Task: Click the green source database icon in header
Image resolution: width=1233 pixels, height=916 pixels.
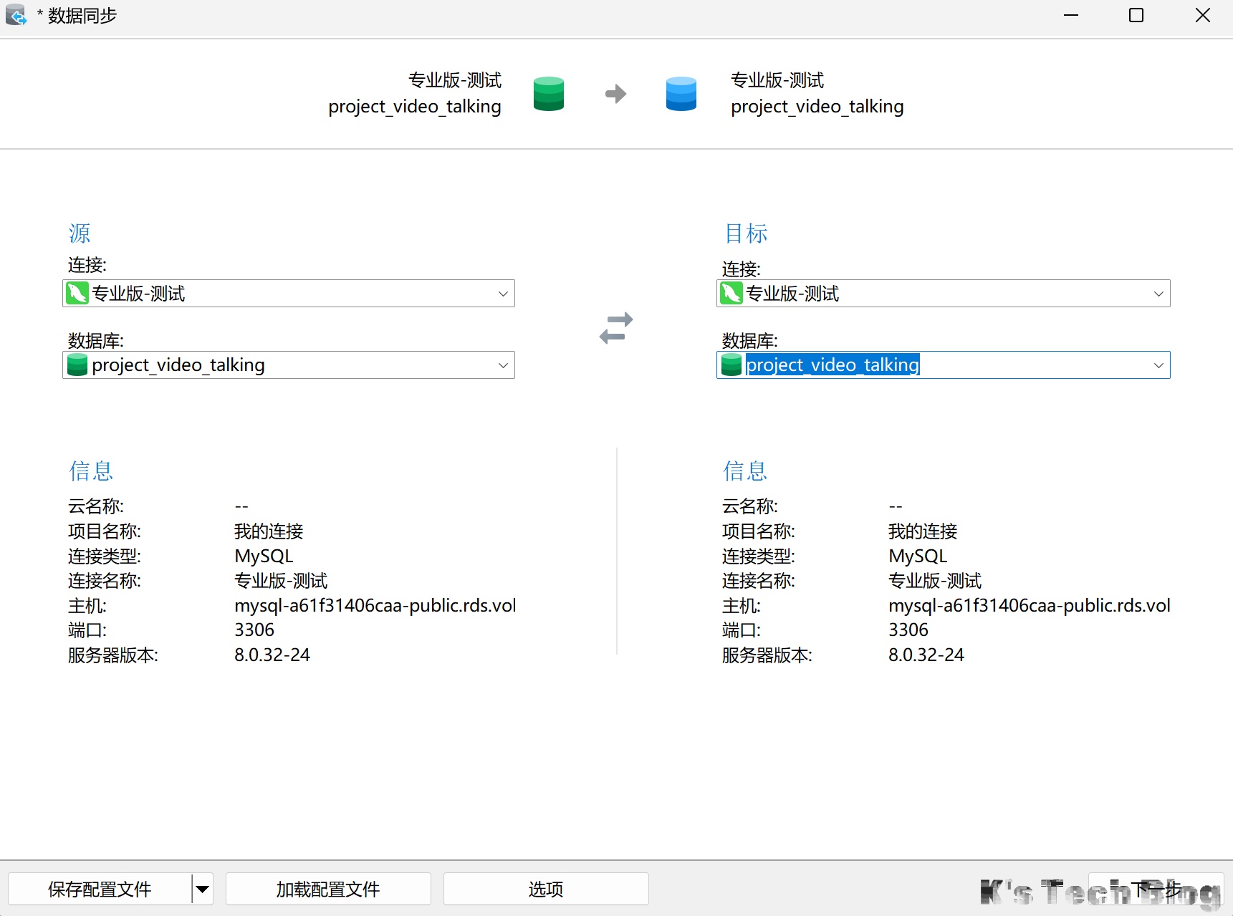Action: tap(549, 94)
